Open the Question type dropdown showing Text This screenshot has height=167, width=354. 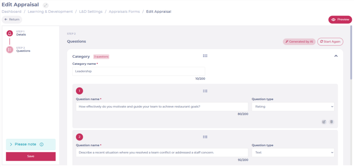(293, 152)
